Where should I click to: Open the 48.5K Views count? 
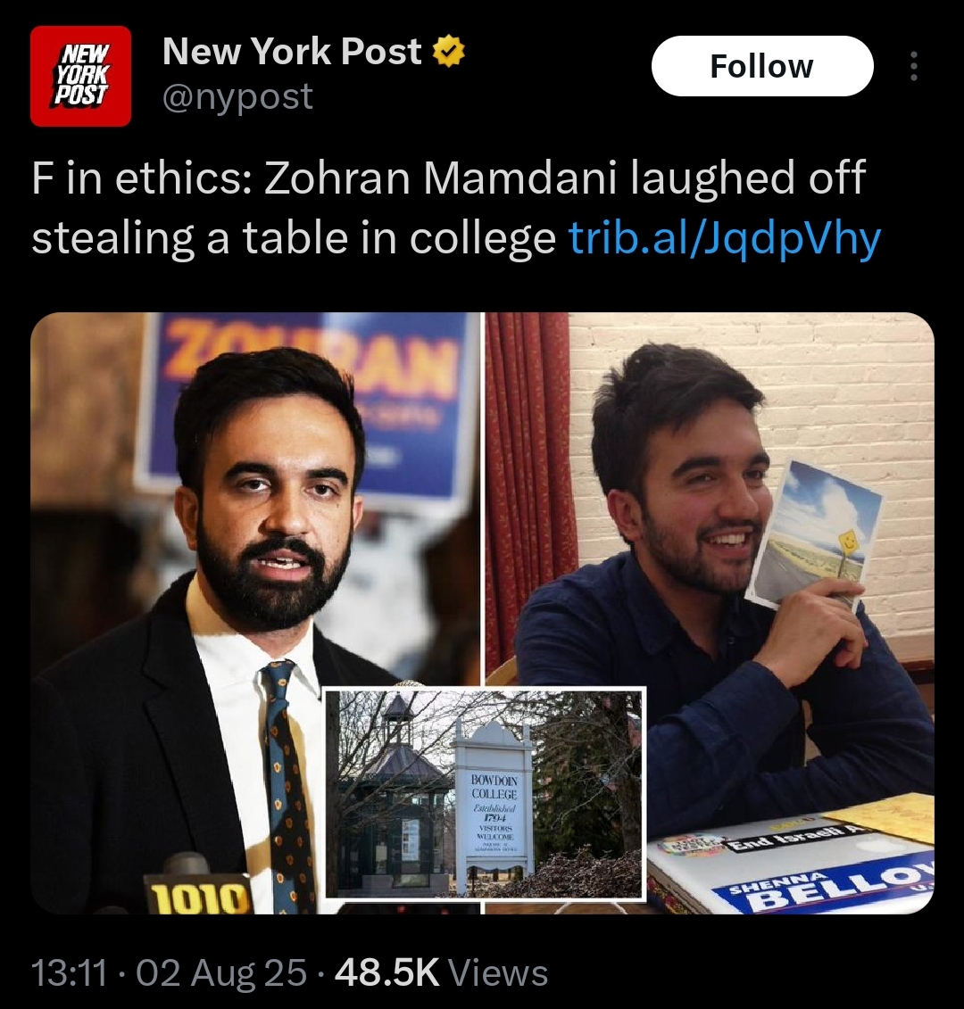(441, 972)
